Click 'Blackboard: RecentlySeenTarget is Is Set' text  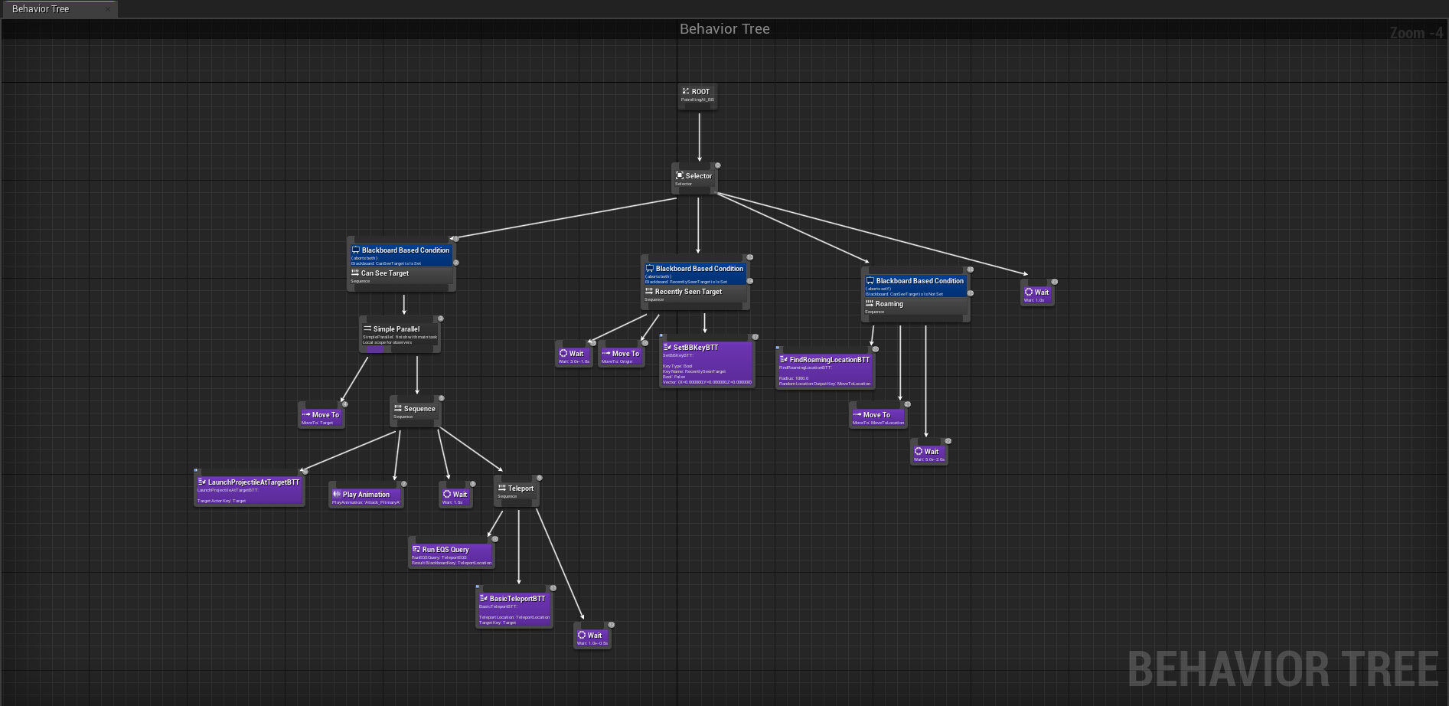(x=687, y=282)
